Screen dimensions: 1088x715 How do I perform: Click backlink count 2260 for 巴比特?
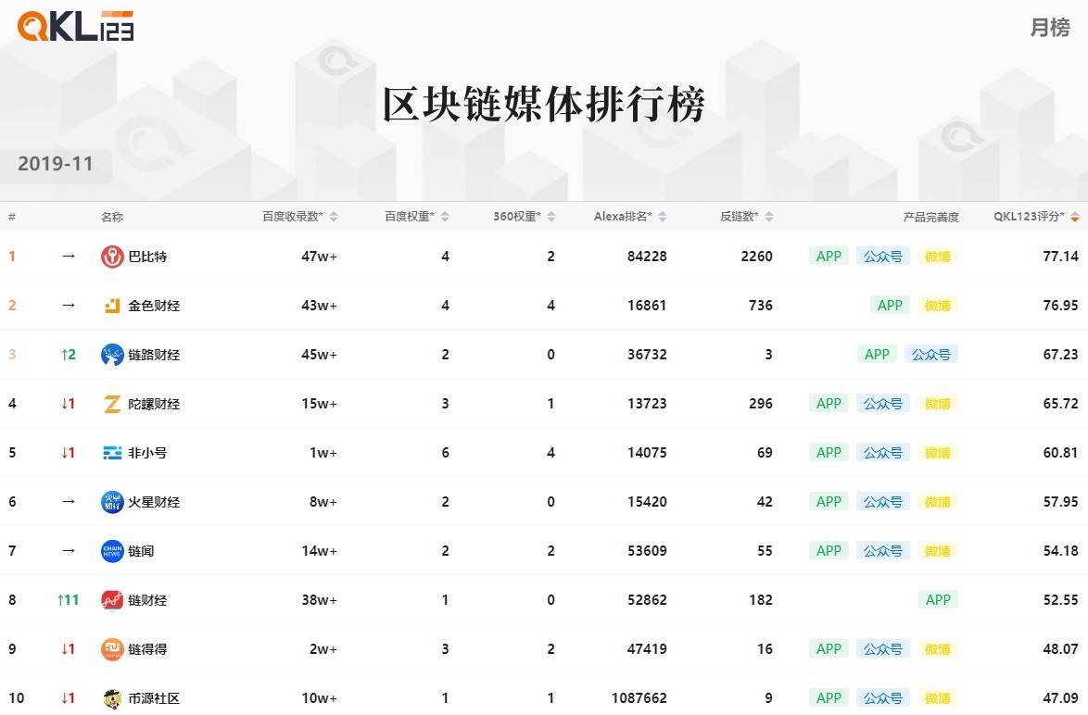coord(756,257)
